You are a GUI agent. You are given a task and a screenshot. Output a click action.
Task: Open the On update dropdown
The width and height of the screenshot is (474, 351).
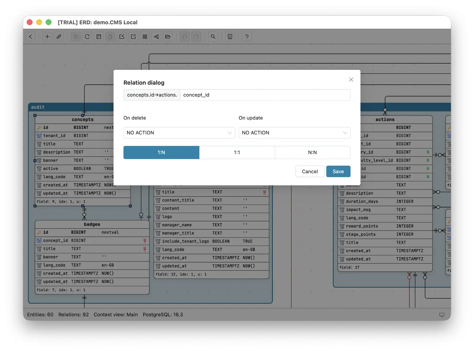click(294, 133)
